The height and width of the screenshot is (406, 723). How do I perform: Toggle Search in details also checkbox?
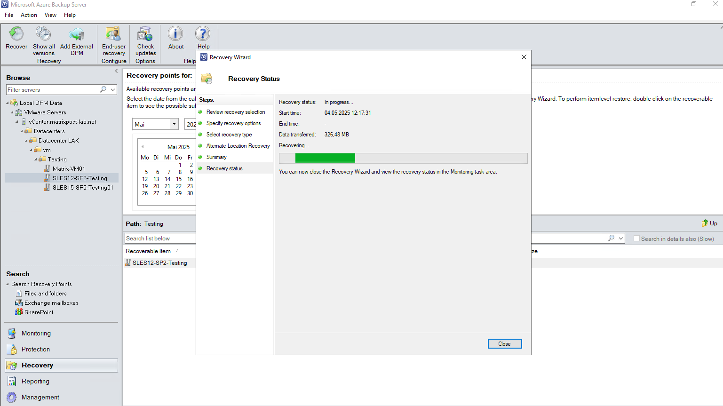click(x=636, y=239)
